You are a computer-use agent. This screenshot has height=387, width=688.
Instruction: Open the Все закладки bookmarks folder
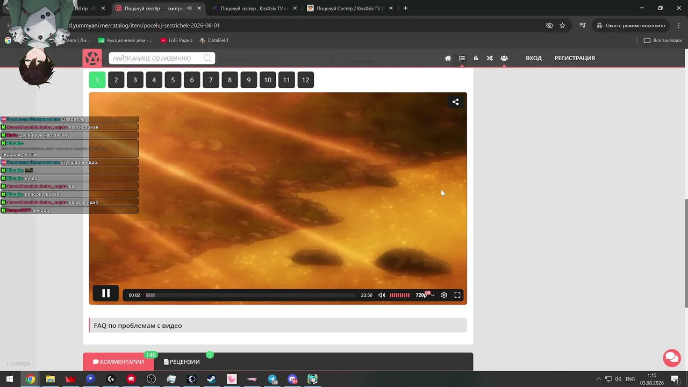click(x=663, y=40)
